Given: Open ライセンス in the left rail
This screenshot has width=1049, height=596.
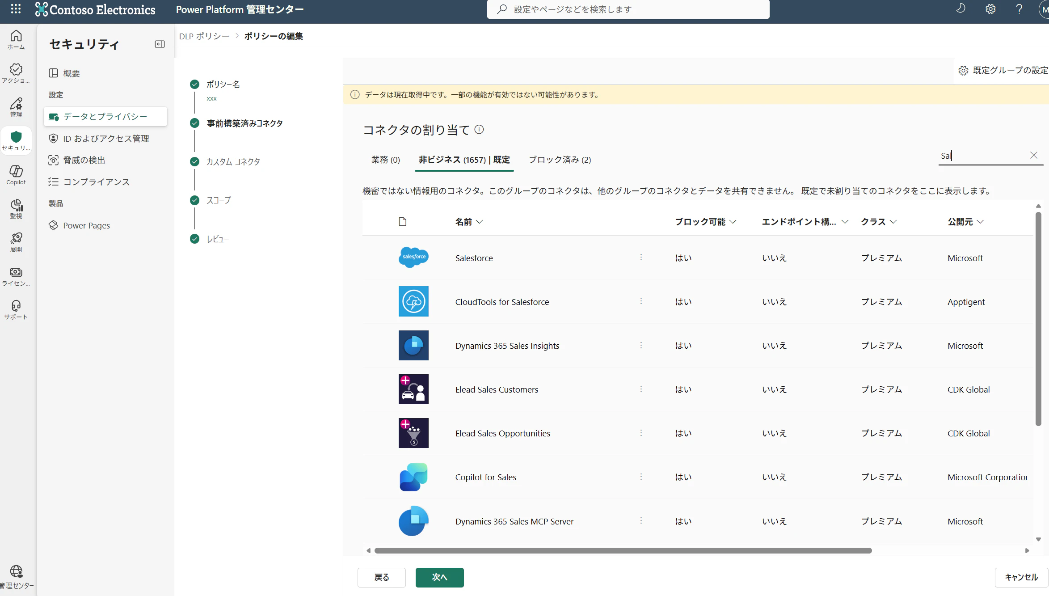Looking at the screenshot, I should point(16,276).
